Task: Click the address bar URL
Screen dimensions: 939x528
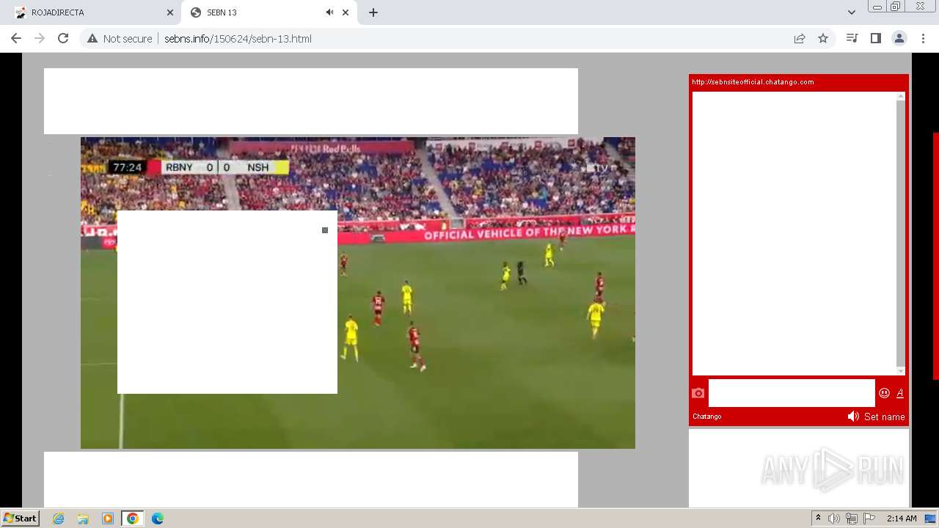Action: coord(238,38)
